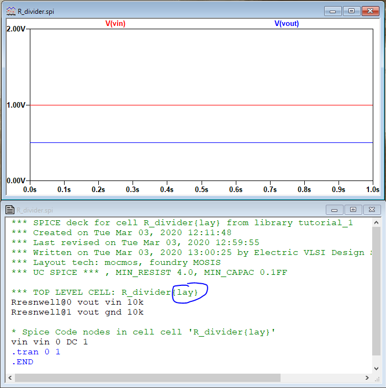Click the V(vin) trace label
This screenshot has height=388, width=386.
tap(115, 24)
